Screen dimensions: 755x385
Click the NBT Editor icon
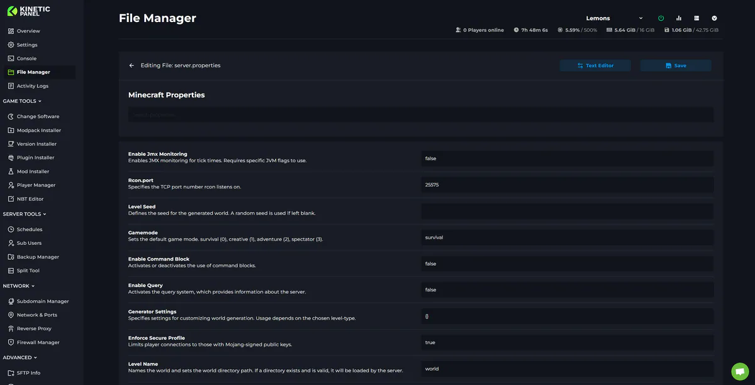coord(11,199)
